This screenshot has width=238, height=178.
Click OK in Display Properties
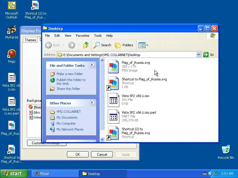78,154
